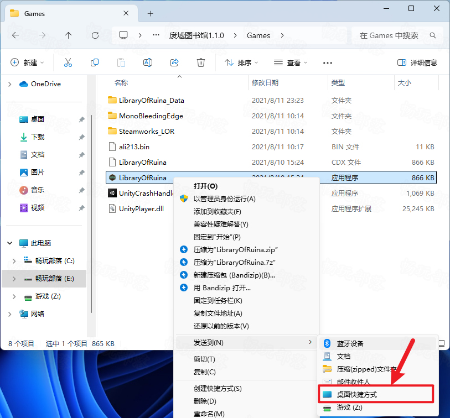This screenshot has height=418, width=450.
Task: Open the 新建 dropdown menu
Action: pos(27,62)
